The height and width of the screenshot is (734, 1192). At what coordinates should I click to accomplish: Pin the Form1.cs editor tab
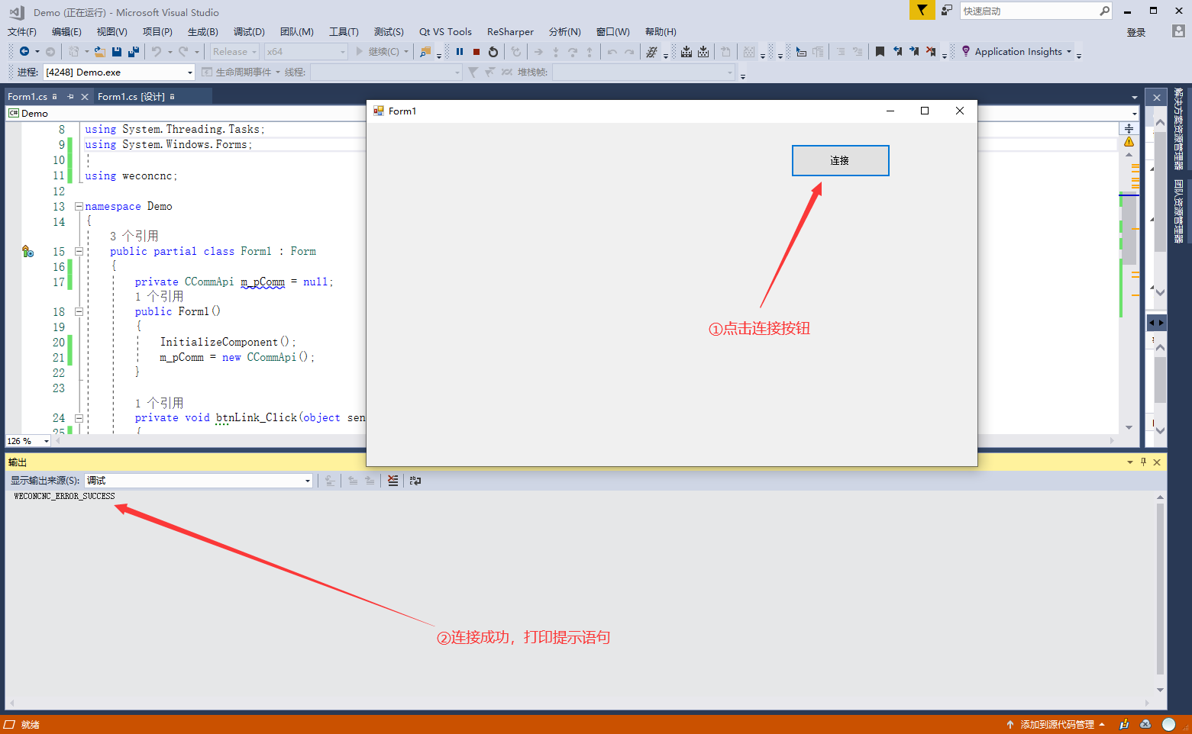pos(70,97)
